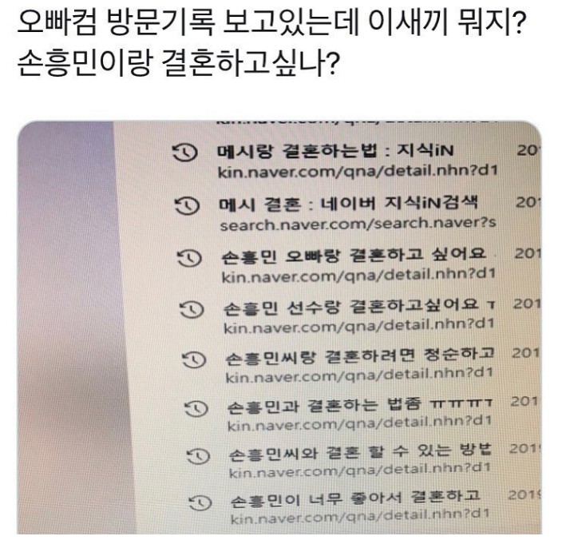
Task: Click the date next to 메시랑 결혼하는법 entry
Action: (528, 151)
